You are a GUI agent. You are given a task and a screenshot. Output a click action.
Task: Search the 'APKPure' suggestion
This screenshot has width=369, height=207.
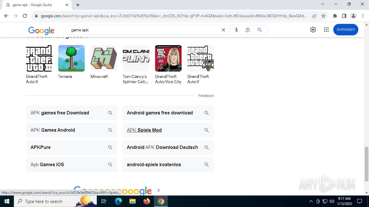[72, 147]
